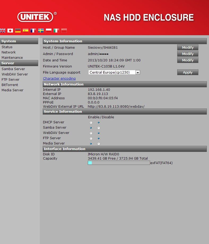
Task: Select Disable radio for FTP Server
Action: tap(99, 138)
